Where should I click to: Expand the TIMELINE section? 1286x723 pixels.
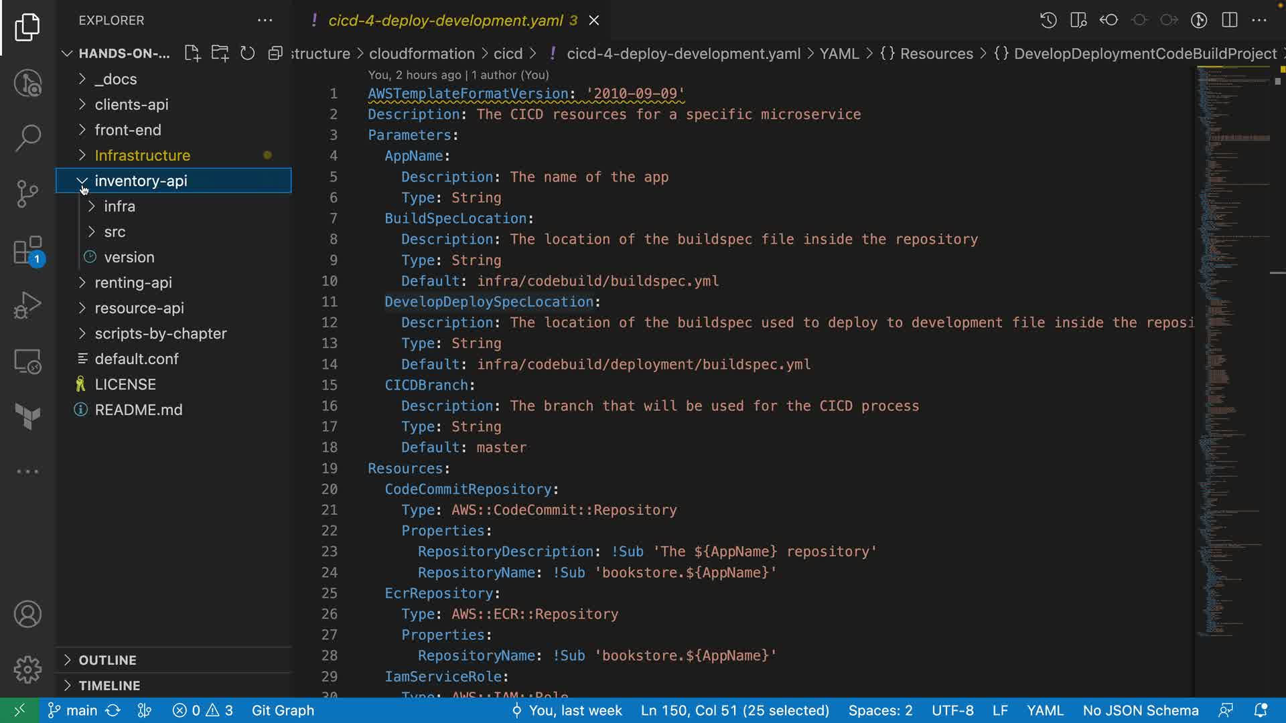tap(109, 686)
